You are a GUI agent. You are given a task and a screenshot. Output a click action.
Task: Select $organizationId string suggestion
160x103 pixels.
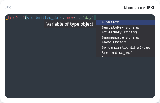pos(125,47)
